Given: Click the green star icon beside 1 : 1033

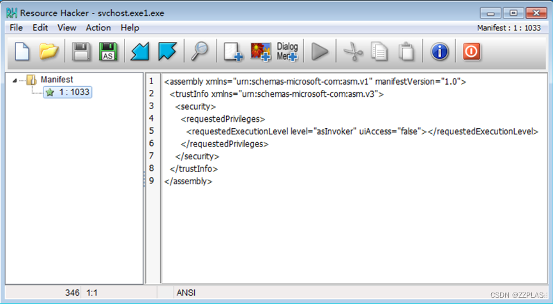Looking at the screenshot, I should click(50, 92).
